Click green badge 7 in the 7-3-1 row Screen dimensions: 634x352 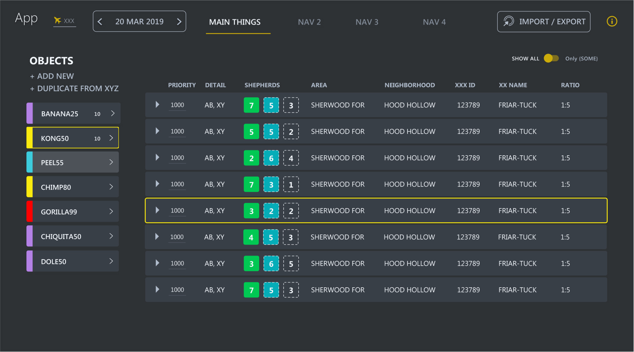[x=252, y=184]
